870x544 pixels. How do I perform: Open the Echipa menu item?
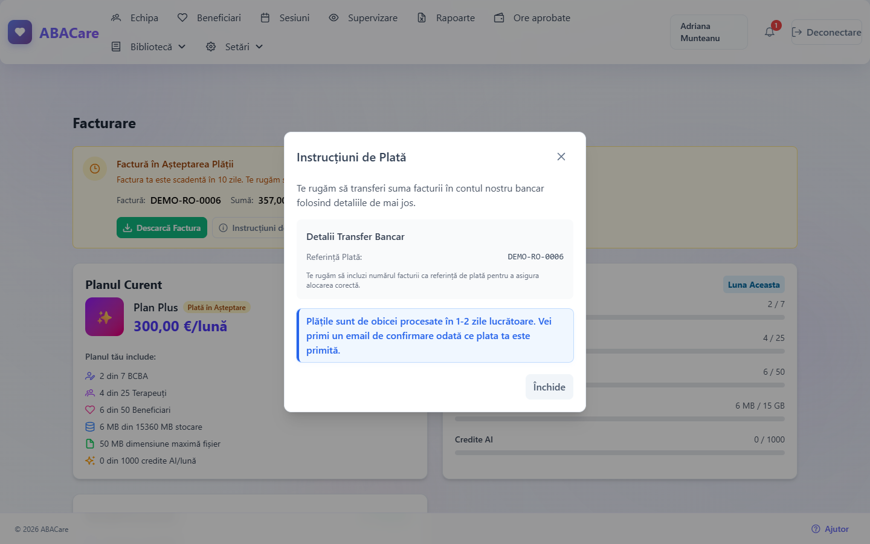click(135, 18)
